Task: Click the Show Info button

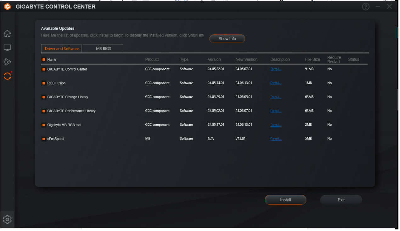Action: 227,38
